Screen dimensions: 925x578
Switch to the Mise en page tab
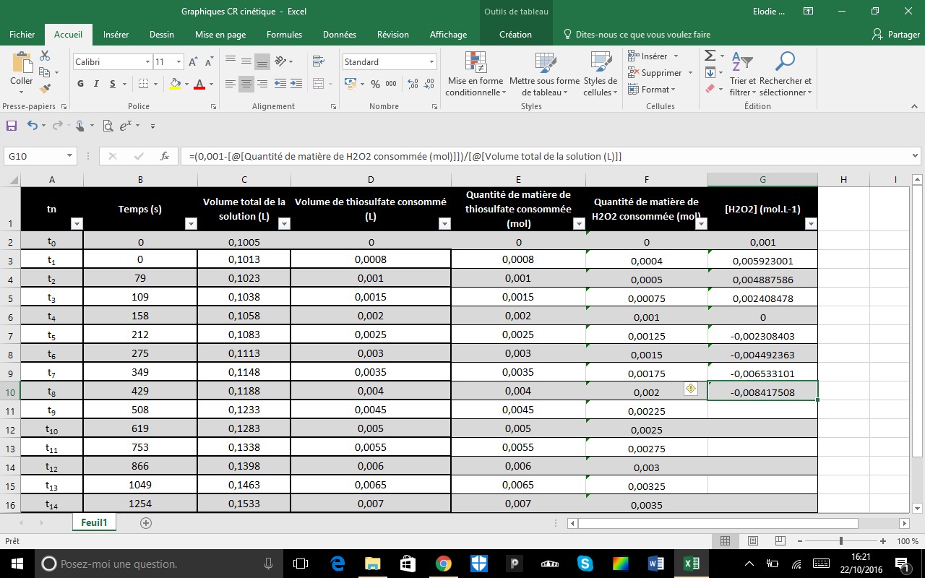pyautogui.click(x=220, y=35)
